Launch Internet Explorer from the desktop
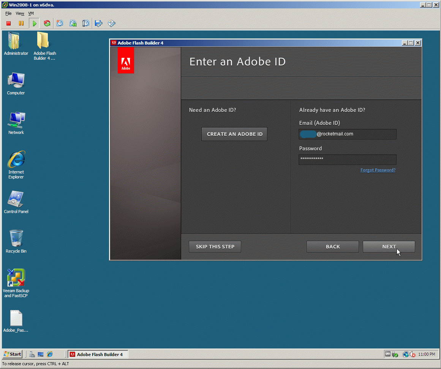 (x=16, y=165)
